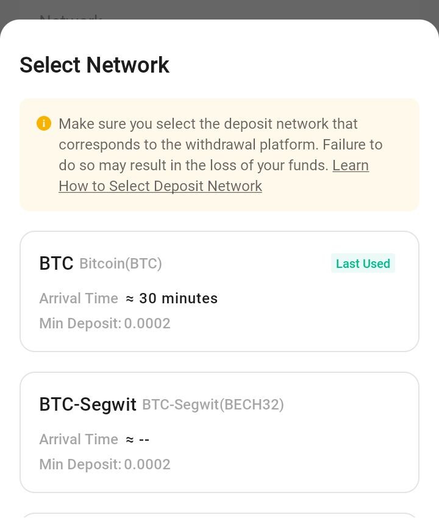Click the Arrival Time label on BTC card

(x=79, y=298)
